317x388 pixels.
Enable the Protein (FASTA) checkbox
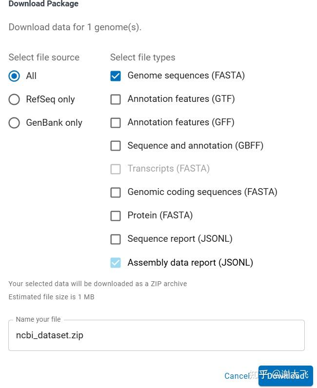116,215
